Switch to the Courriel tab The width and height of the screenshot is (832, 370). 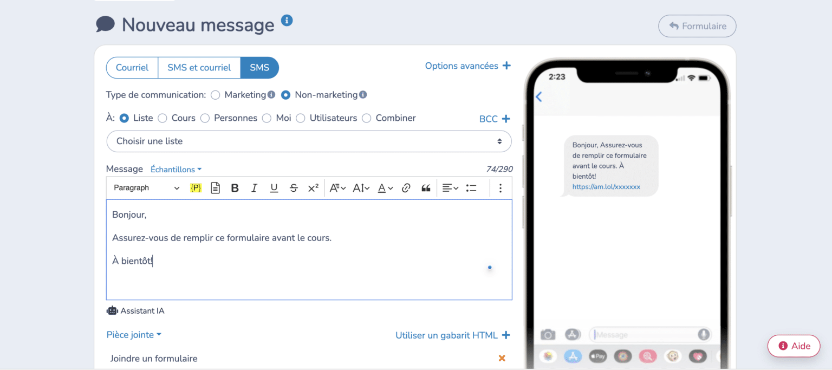(x=132, y=68)
